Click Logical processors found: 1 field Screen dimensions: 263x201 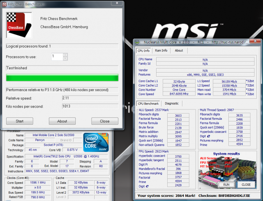(62, 46)
